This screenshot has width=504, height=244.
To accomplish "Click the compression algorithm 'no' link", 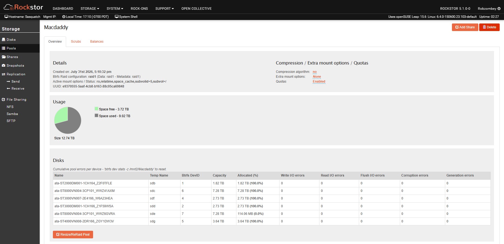I will click(315, 72).
